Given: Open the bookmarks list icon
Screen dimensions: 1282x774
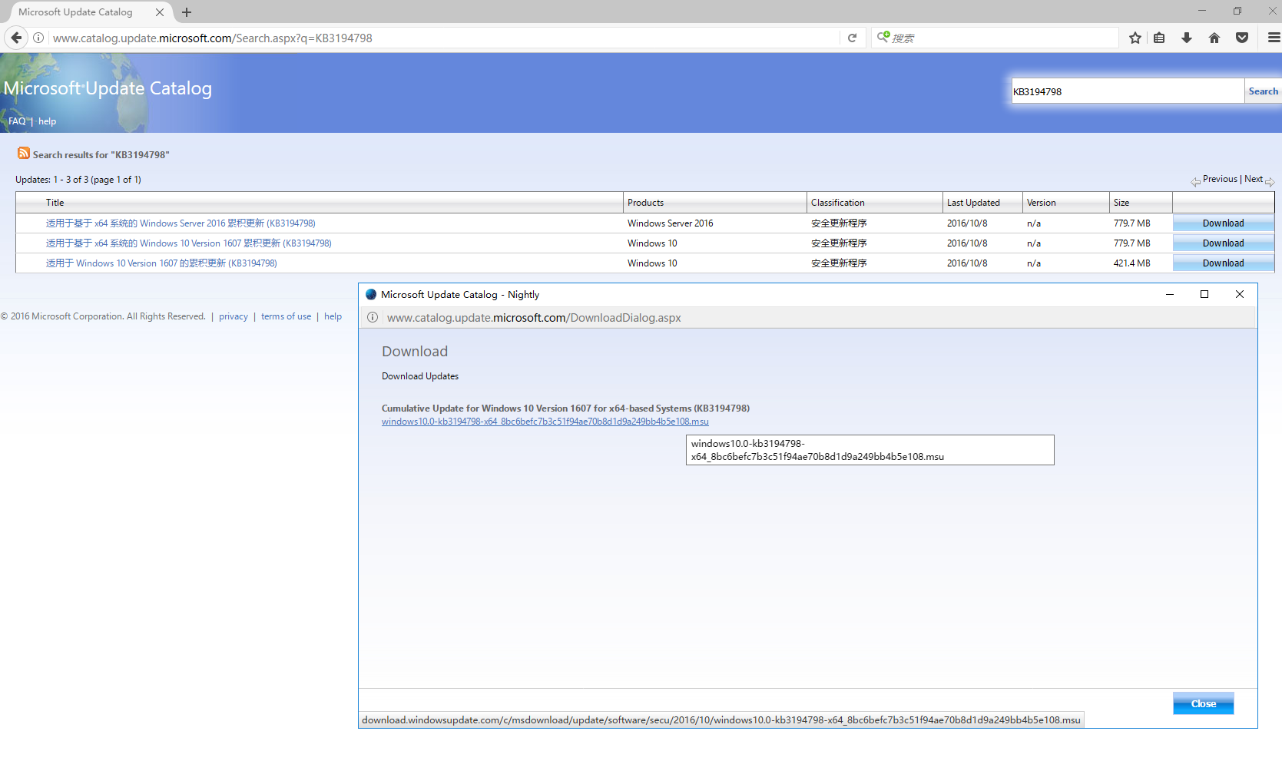Looking at the screenshot, I should click(x=1159, y=38).
